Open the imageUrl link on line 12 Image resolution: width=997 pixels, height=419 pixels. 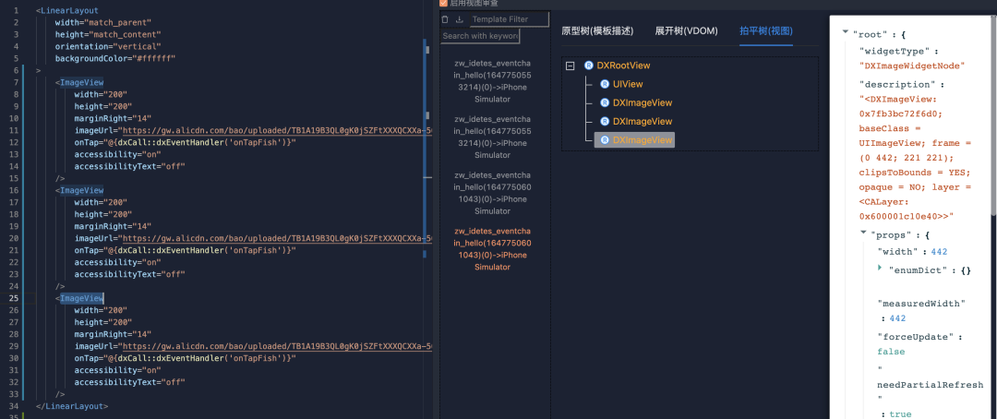point(277,132)
